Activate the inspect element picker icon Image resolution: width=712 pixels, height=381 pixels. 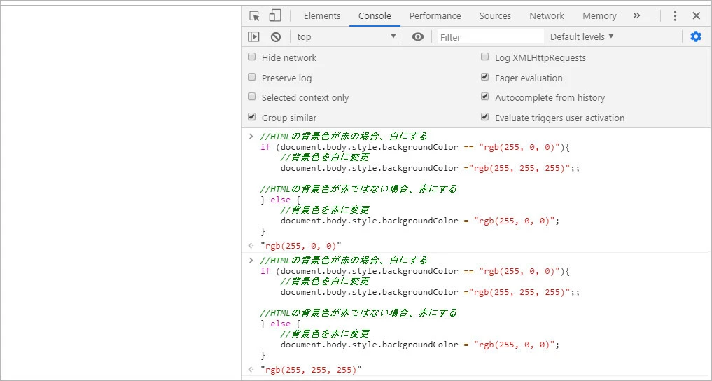(x=254, y=16)
